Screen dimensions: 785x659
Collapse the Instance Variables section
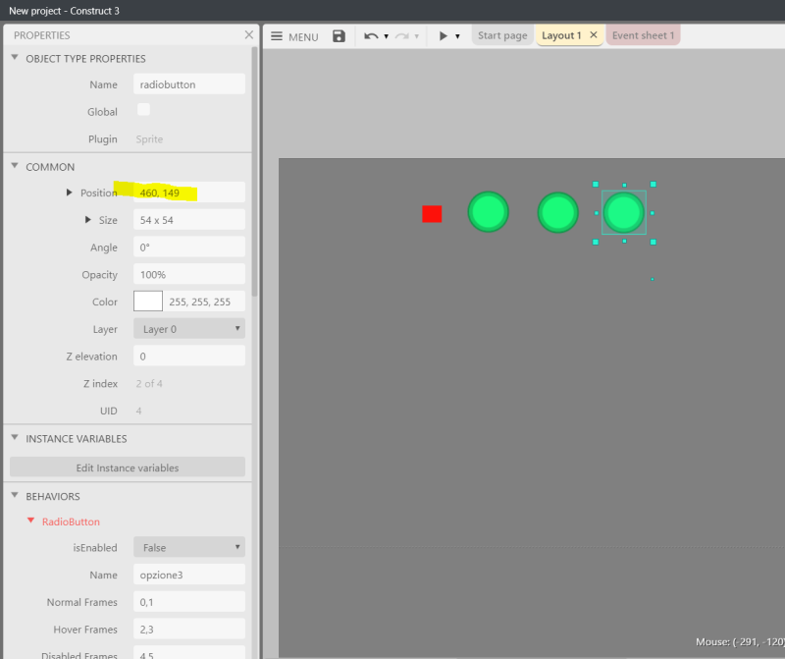[15, 437]
